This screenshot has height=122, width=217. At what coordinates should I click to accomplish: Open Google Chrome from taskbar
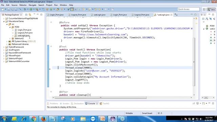point(34,119)
